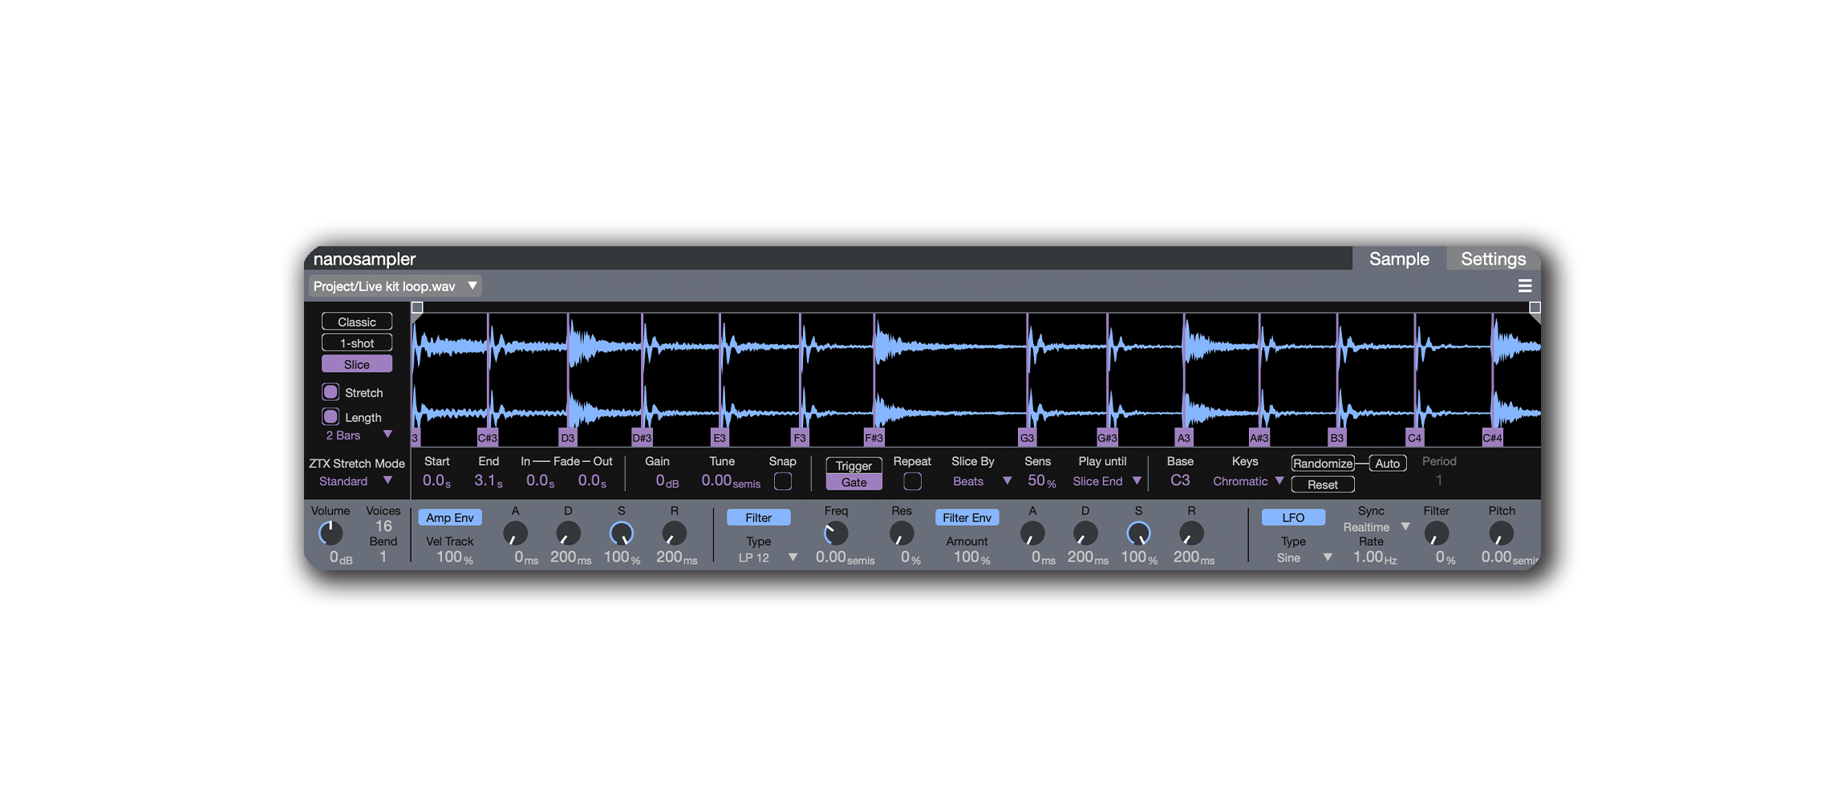Click the Reset button
The height and width of the screenshot is (802, 1845).
click(x=1322, y=485)
